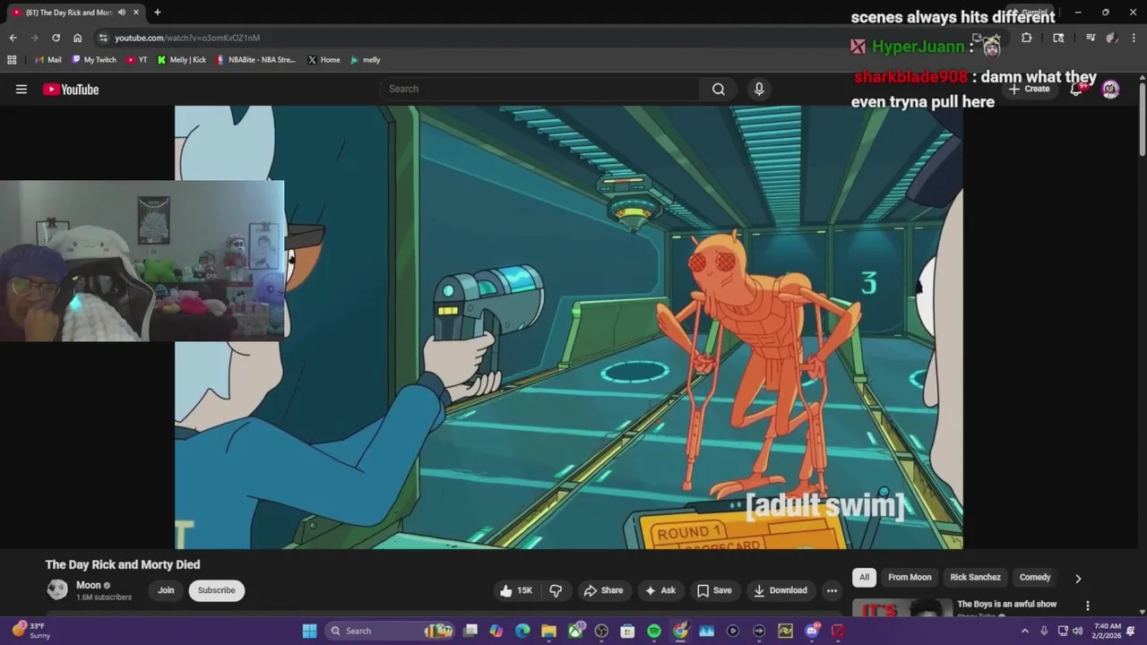Open the media controls icon in toolbar
Viewport: 1147px width, 645px height.
[1091, 38]
